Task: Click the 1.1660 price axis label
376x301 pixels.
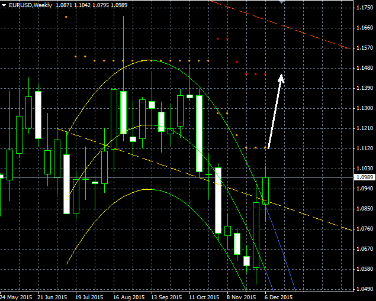Action: pos(365,28)
